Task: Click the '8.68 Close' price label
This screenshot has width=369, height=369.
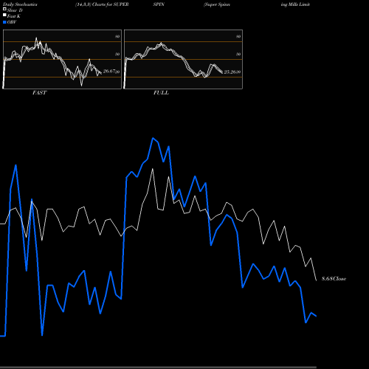Action: click(334, 279)
